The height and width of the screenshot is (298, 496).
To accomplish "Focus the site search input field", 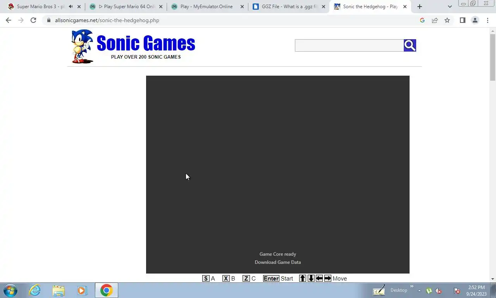I will [349, 45].
